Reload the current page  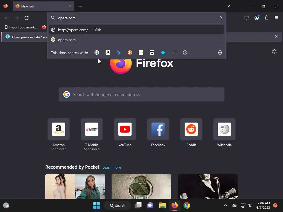[x=27, y=18]
